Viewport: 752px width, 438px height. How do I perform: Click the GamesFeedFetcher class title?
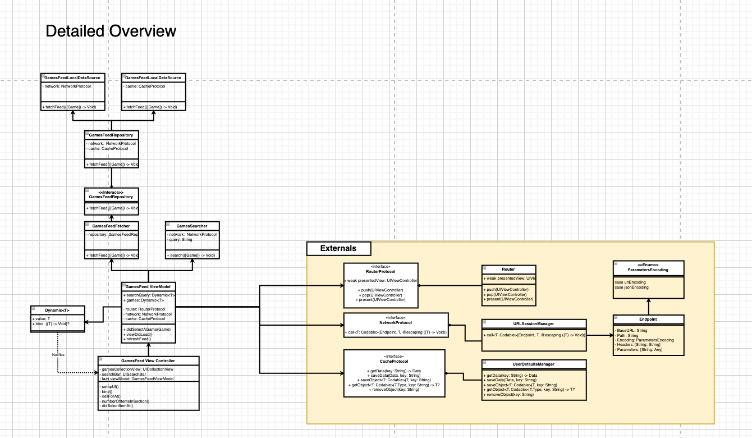click(111, 226)
